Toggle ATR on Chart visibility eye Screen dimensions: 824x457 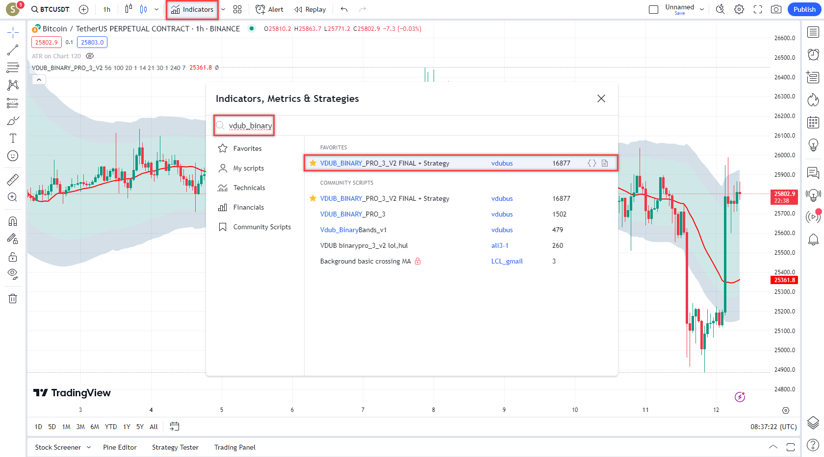(x=90, y=56)
